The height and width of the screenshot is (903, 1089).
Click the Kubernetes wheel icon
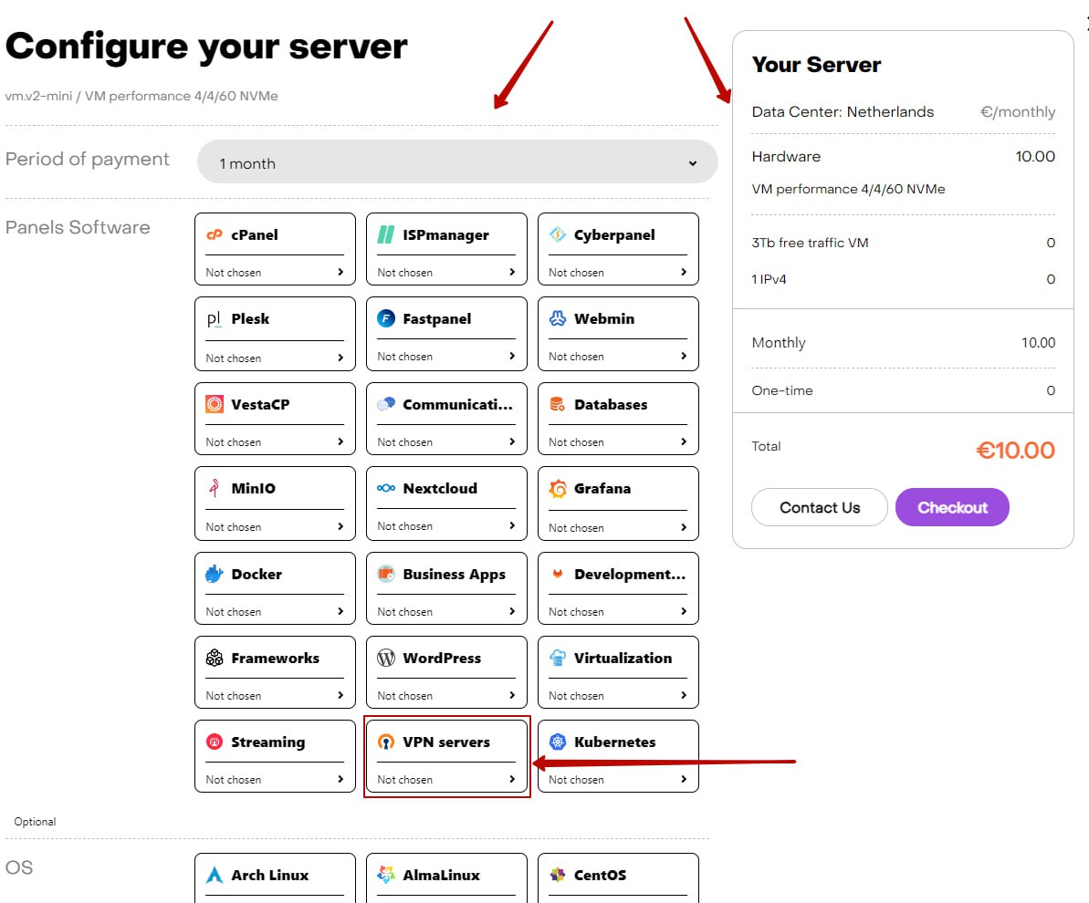coord(558,742)
